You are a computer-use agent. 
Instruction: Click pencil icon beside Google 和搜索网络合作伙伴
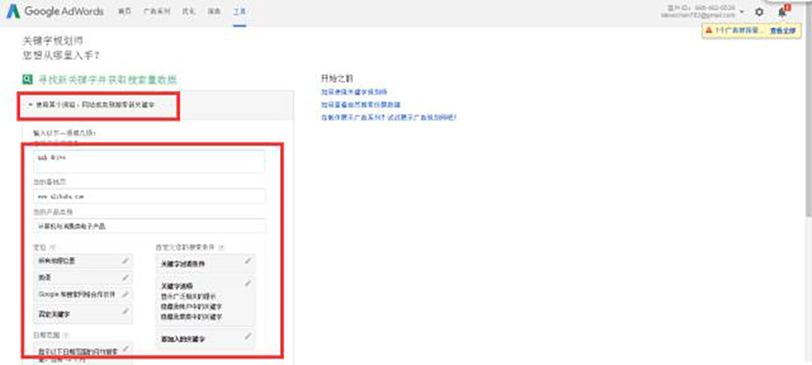pyautogui.click(x=126, y=294)
